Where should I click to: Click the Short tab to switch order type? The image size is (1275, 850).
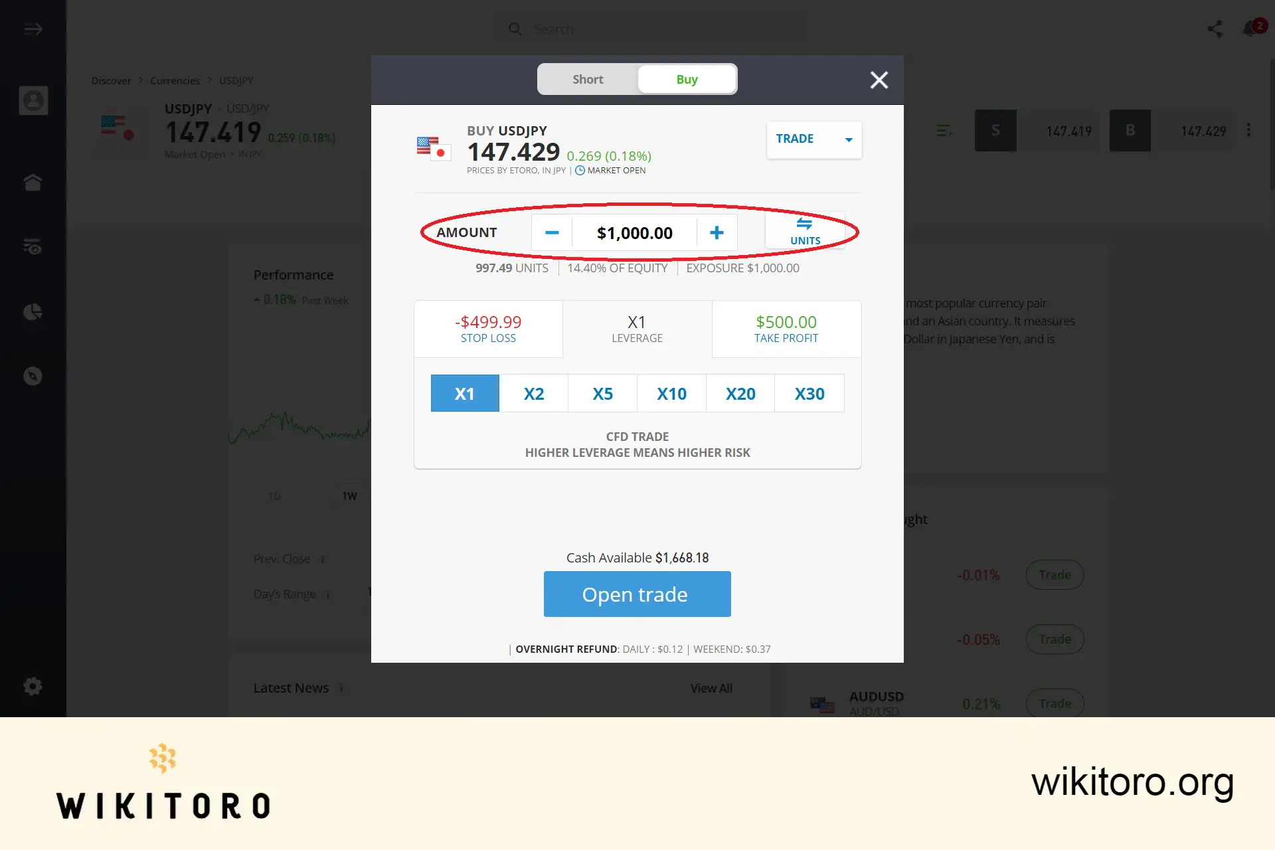pos(587,79)
